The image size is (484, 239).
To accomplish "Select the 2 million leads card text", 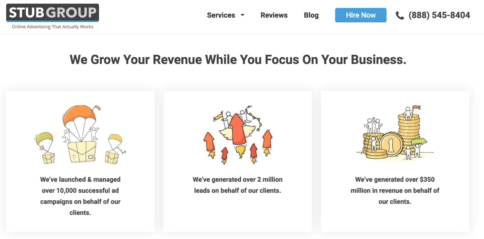I will tap(237, 185).
